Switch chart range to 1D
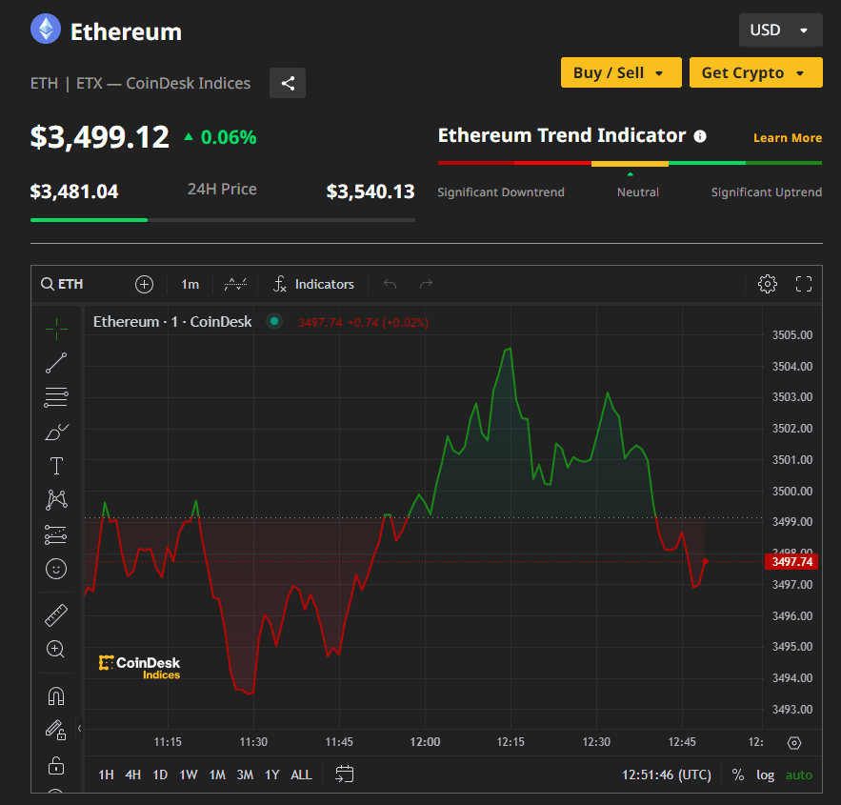This screenshot has height=805, width=841. [160, 775]
